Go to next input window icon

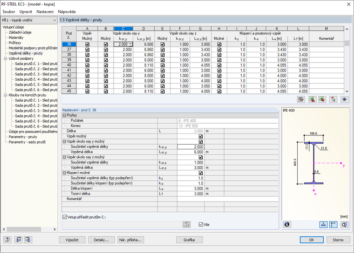(x=28, y=239)
